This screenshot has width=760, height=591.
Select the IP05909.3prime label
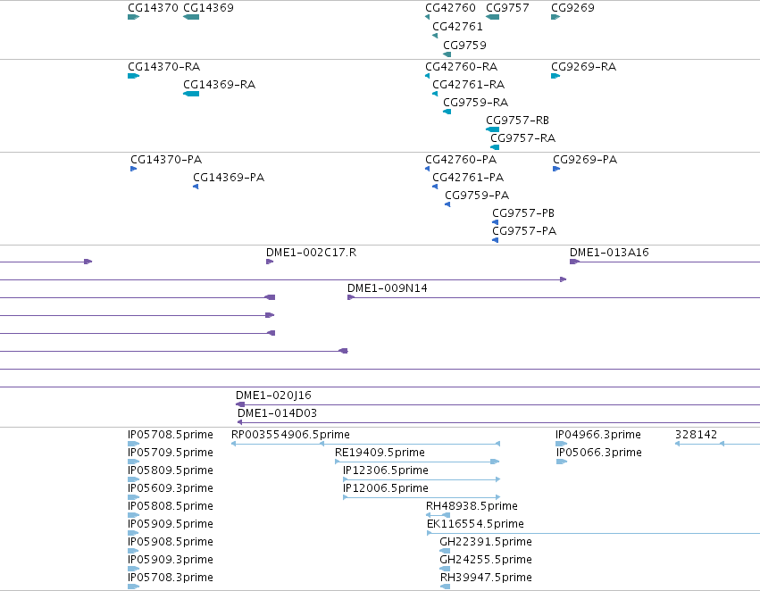(171, 560)
